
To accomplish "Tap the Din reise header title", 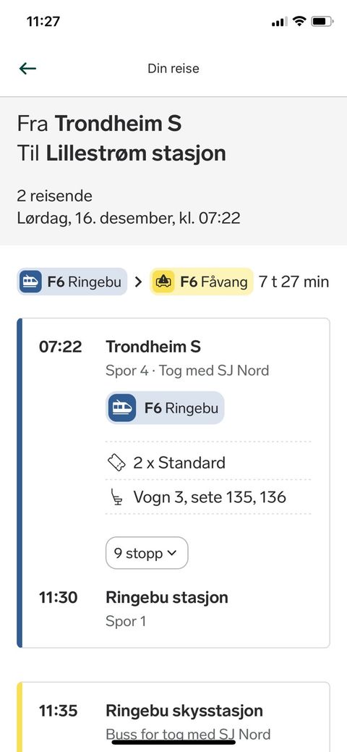I will click(173, 69).
